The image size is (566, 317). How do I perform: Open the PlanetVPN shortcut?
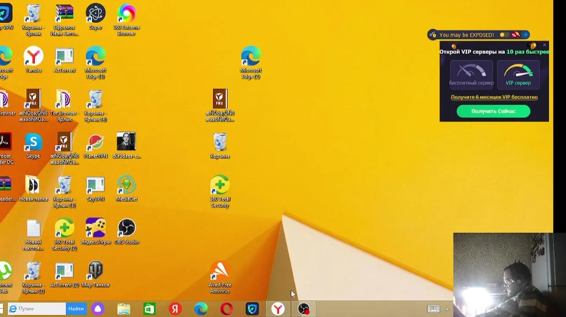point(96,145)
